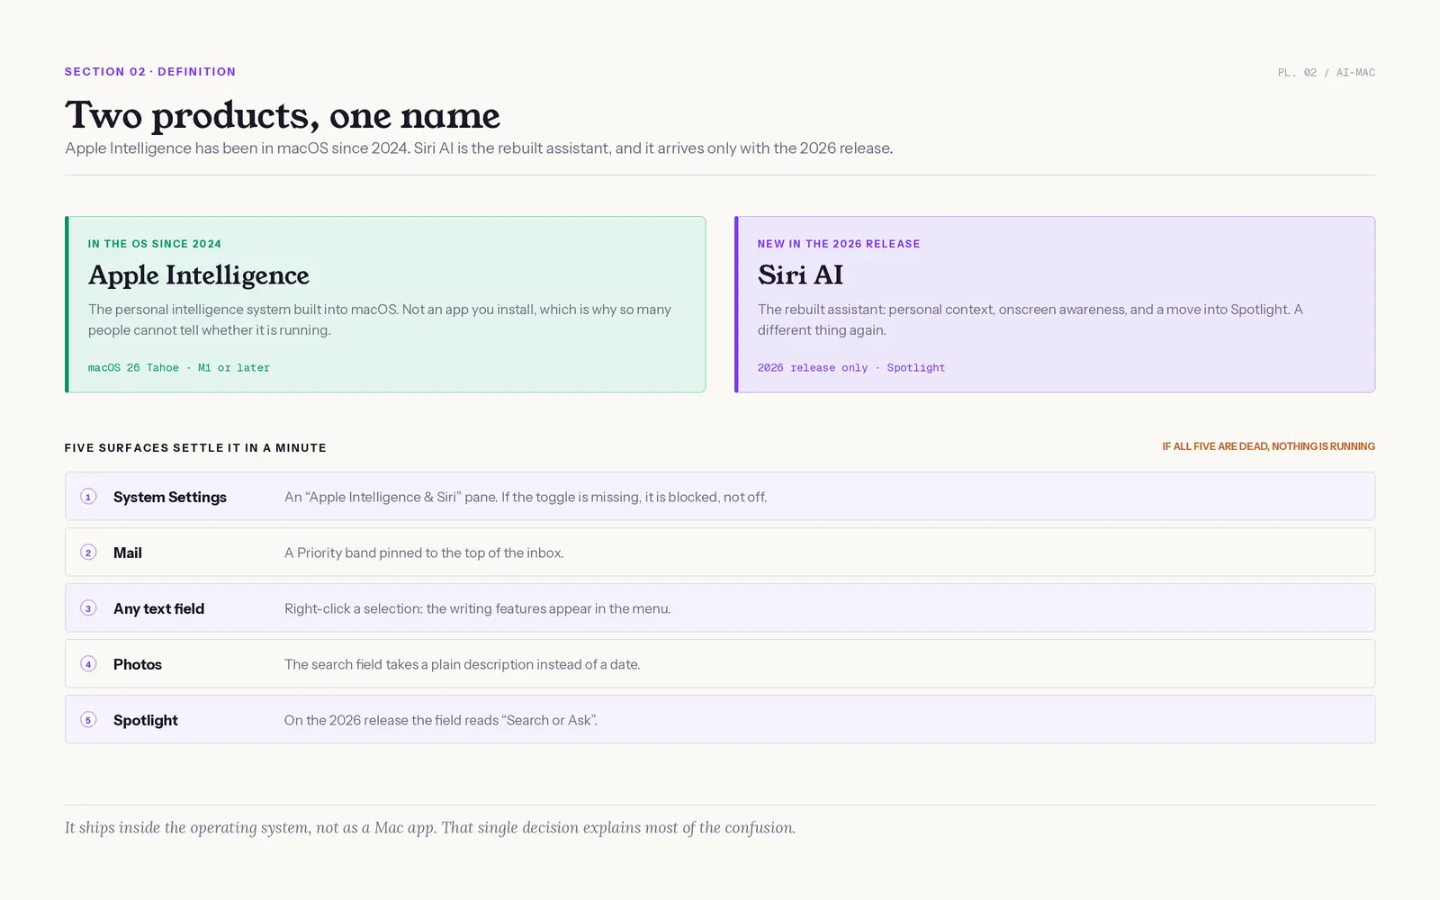Select the Photos row title
1440x900 pixels.
138,664
